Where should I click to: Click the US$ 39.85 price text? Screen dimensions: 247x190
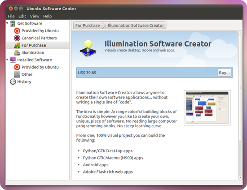(87, 73)
